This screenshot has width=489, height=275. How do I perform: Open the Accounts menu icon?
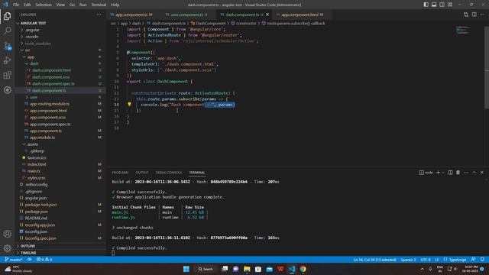coord(7,234)
